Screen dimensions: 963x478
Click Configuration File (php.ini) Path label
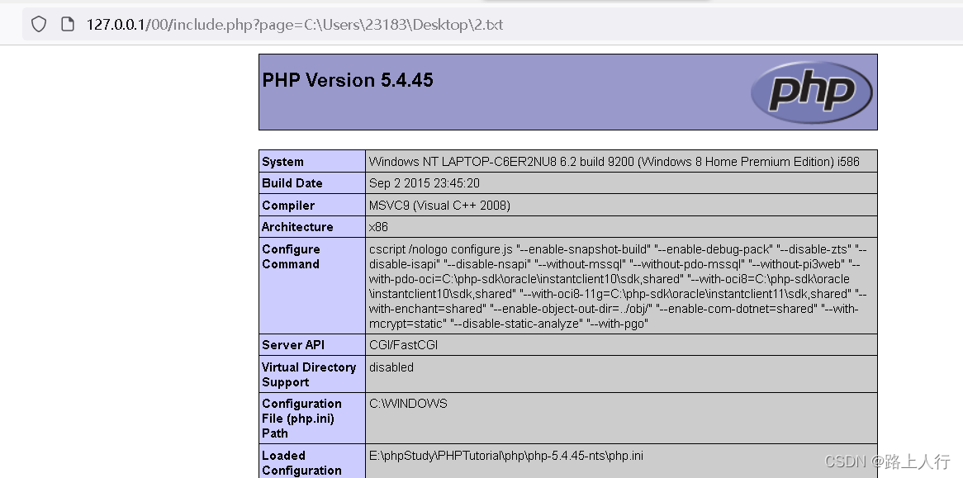(x=301, y=418)
